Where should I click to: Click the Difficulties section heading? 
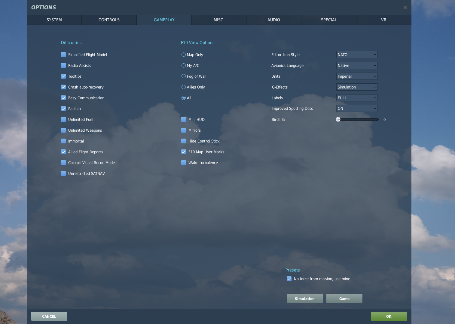pos(71,43)
